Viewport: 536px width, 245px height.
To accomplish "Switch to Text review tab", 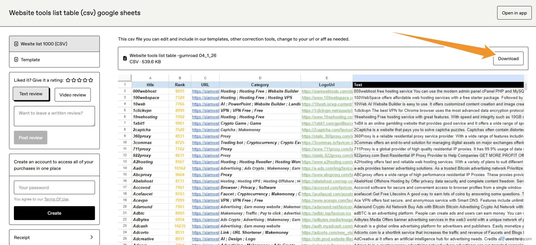I will [x=31, y=94].
